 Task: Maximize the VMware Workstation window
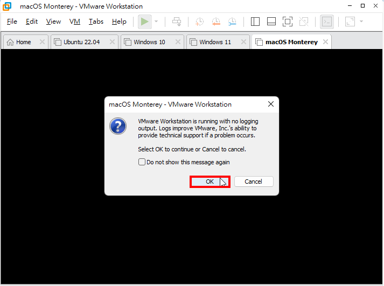pos(362,5)
